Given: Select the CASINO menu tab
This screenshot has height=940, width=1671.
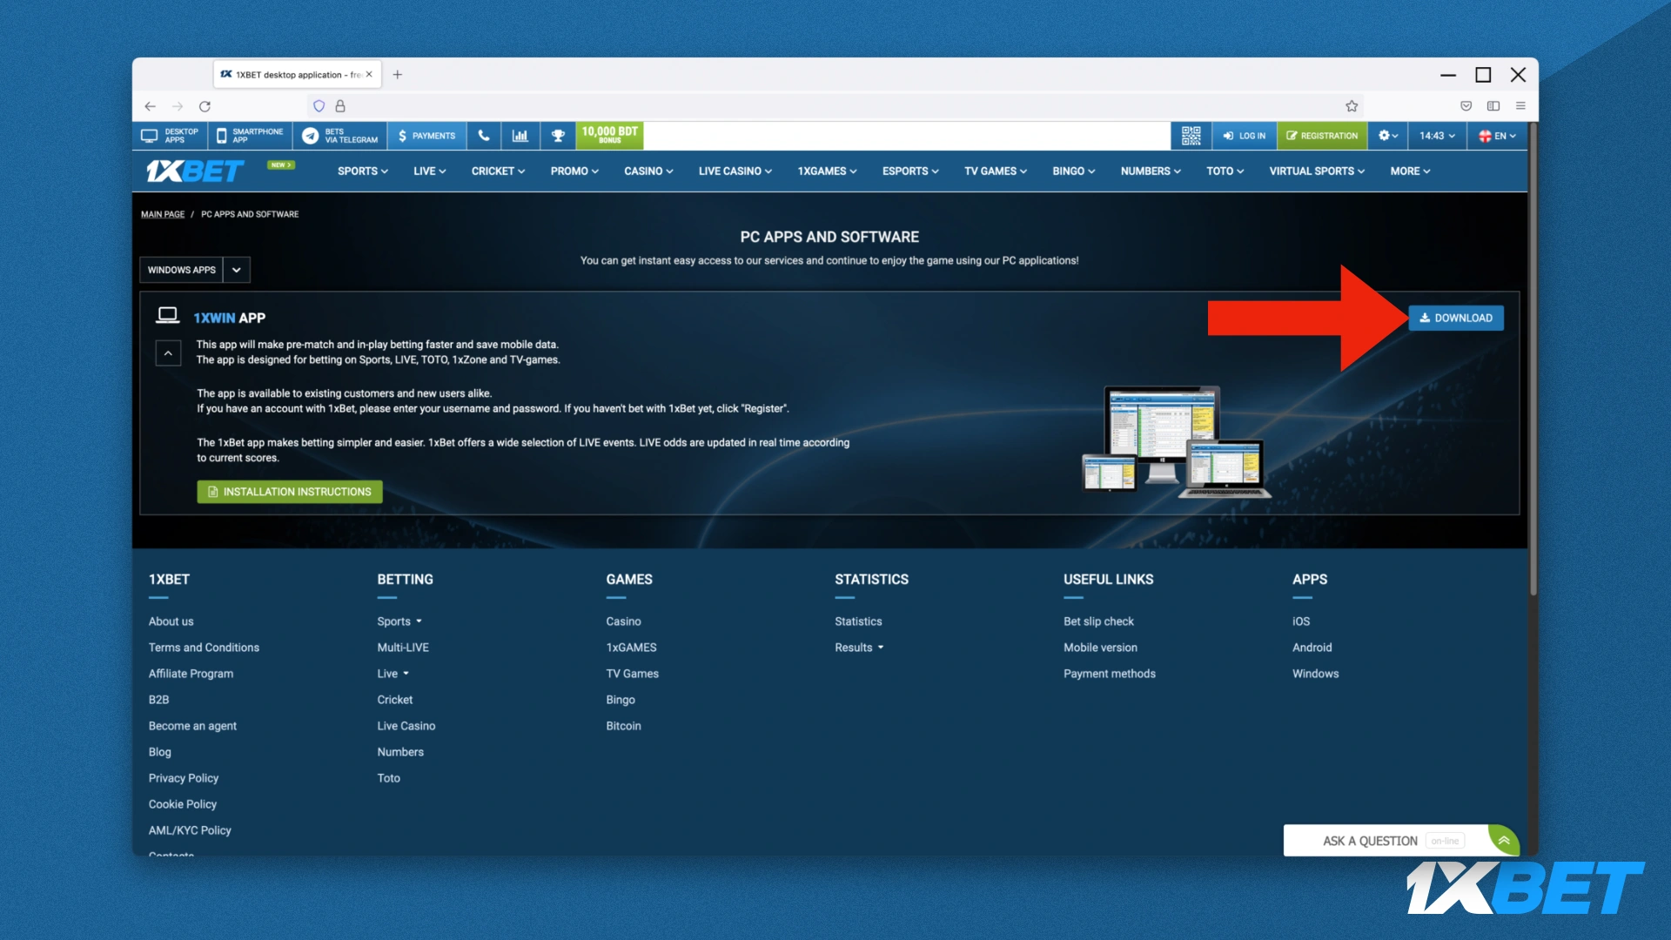Looking at the screenshot, I should coord(644,171).
